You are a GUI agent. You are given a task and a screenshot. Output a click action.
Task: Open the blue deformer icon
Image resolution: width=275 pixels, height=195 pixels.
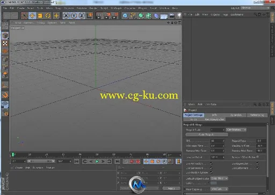click(x=156, y=16)
